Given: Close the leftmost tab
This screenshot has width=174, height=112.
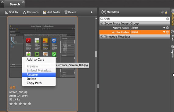Looking at the screenshot, I should pos(2,2).
